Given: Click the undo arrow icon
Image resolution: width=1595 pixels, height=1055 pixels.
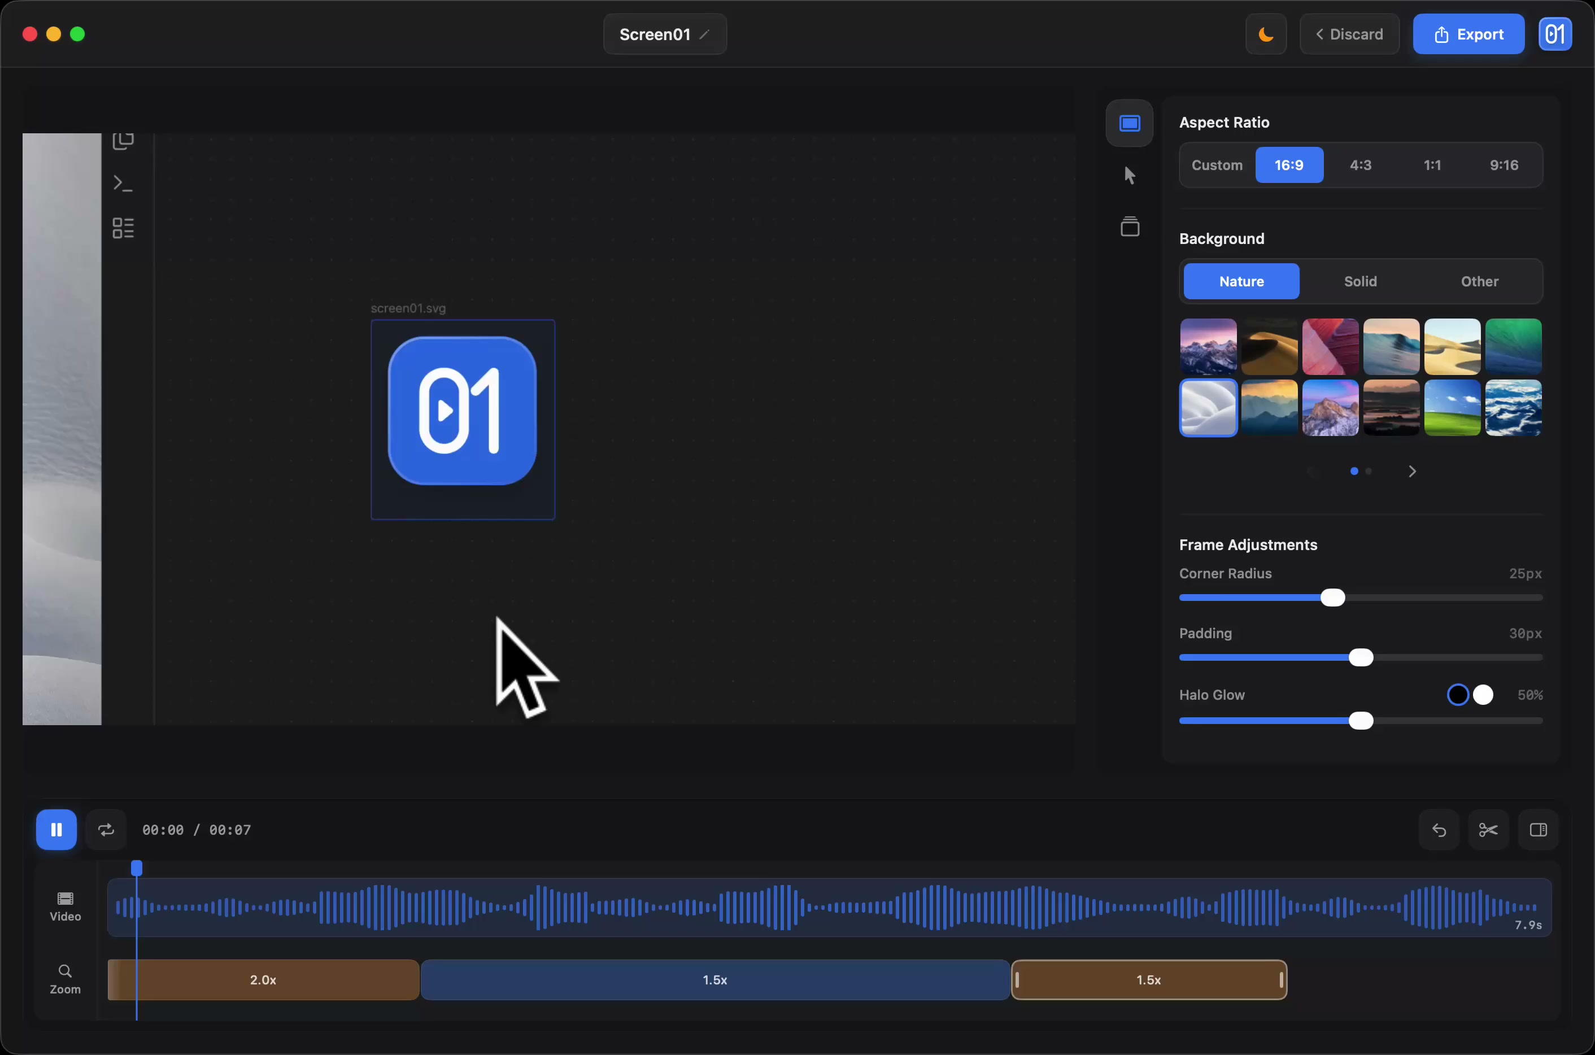Looking at the screenshot, I should (x=1439, y=830).
